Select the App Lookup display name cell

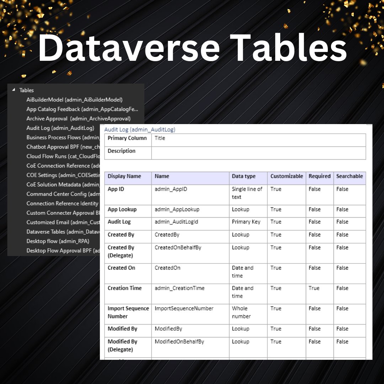[x=128, y=211]
